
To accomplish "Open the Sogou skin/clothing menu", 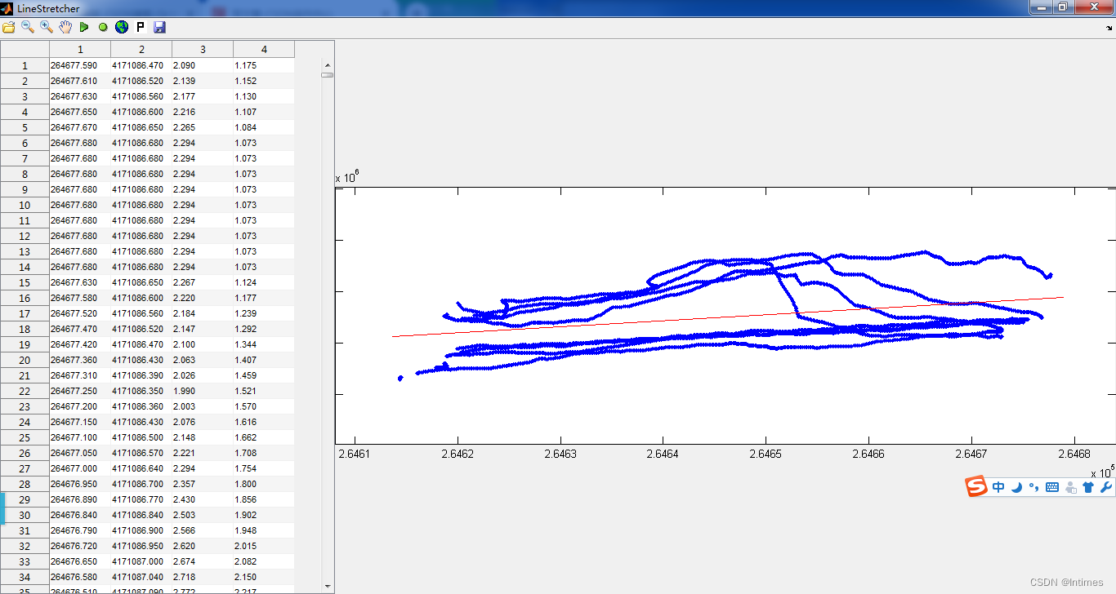I will (1089, 487).
